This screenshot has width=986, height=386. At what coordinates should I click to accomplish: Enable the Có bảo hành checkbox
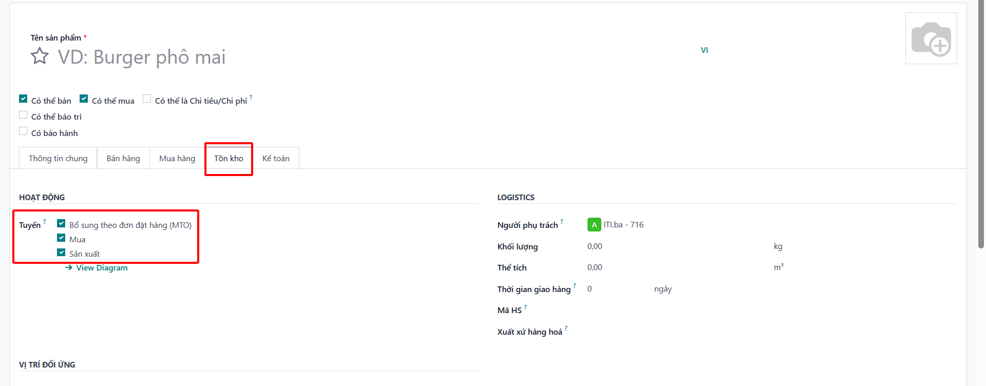(23, 131)
